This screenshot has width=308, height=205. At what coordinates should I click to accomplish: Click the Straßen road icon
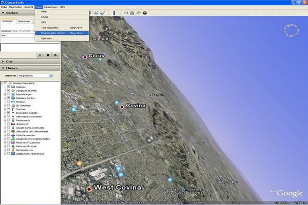click(13, 101)
